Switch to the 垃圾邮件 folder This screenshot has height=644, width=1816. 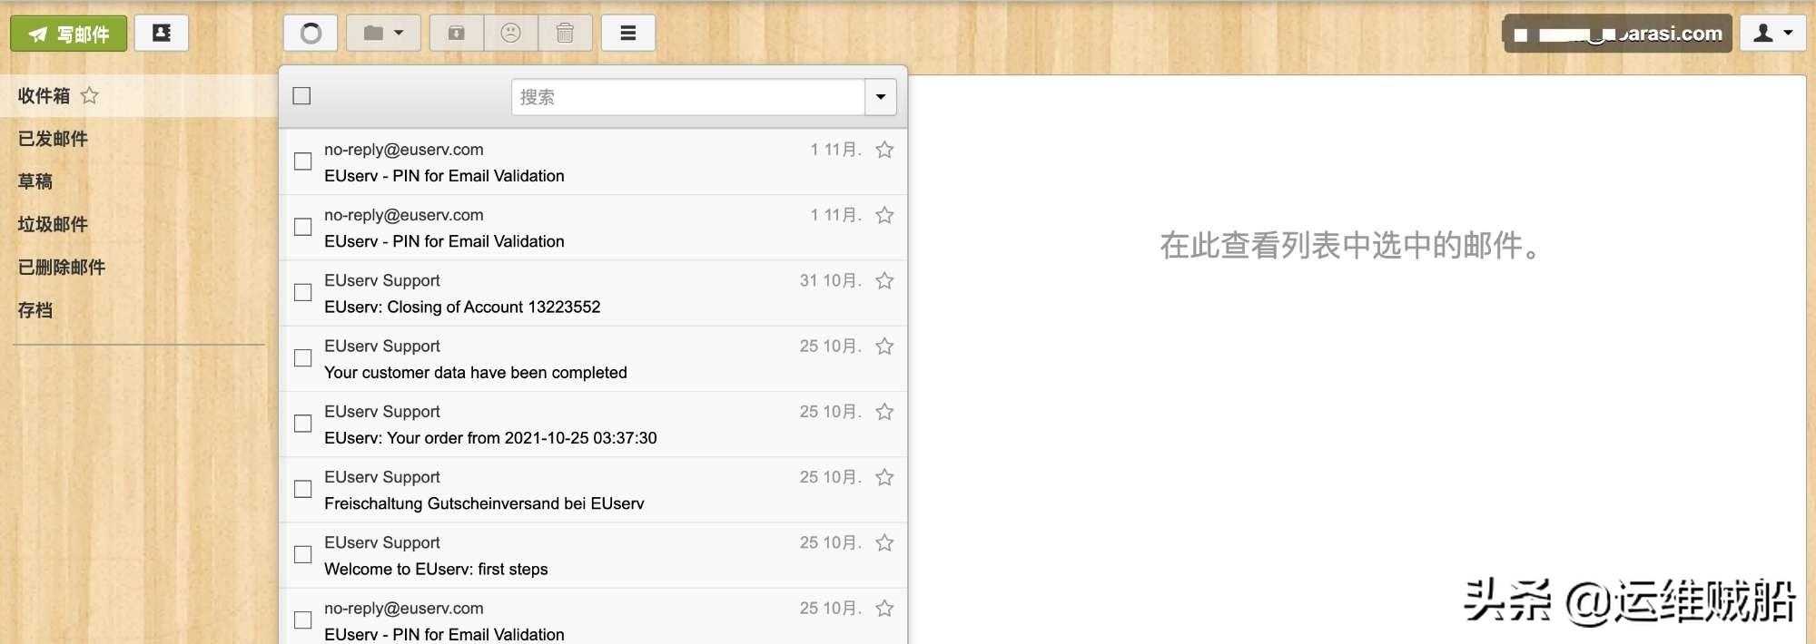(53, 224)
